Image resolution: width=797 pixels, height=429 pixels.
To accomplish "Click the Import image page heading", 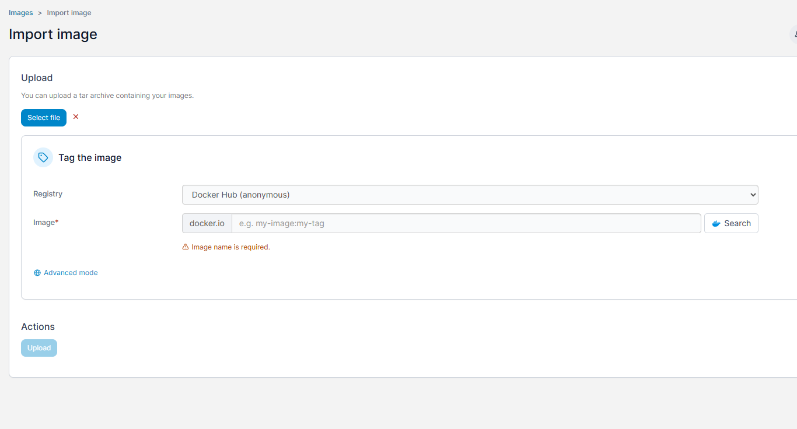I will tap(53, 34).
